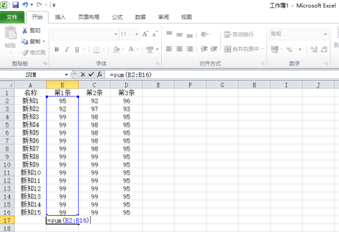This screenshot has width=339, height=232.
Task: Click the Format Painter (格式刷) brush
Action: click(33, 52)
